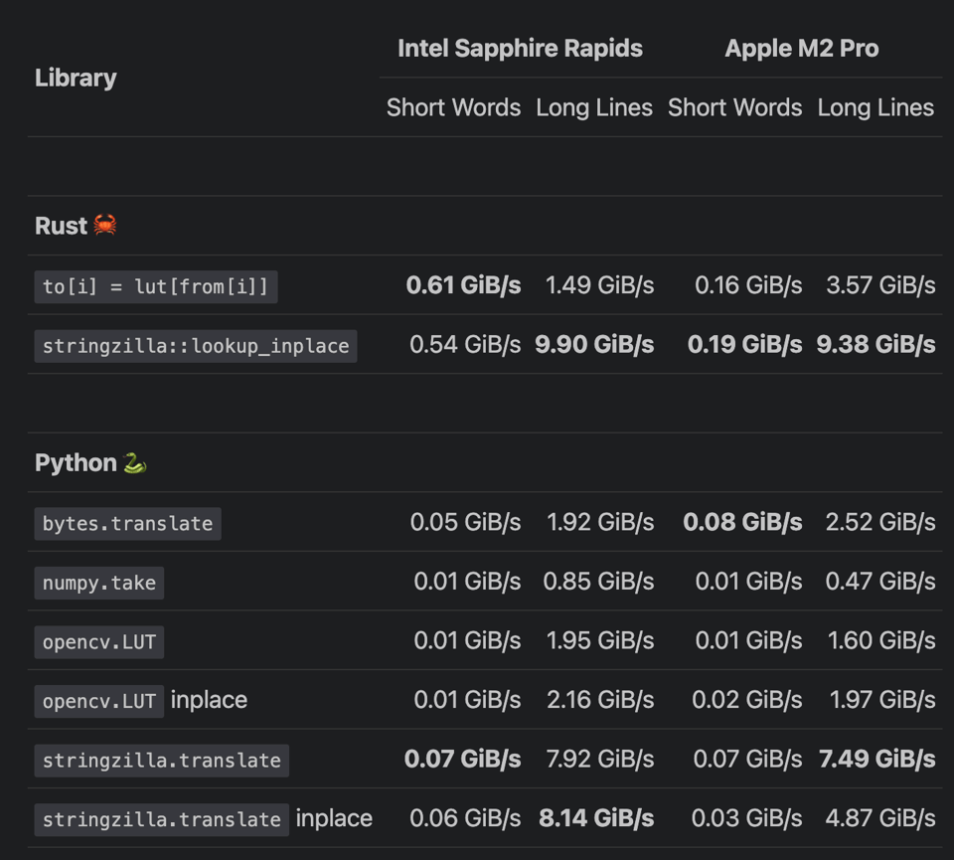Image resolution: width=954 pixels, height=860 pixels.
Task: Click the 0.61 GiB/s bold value
Action: tap(463, 284)
